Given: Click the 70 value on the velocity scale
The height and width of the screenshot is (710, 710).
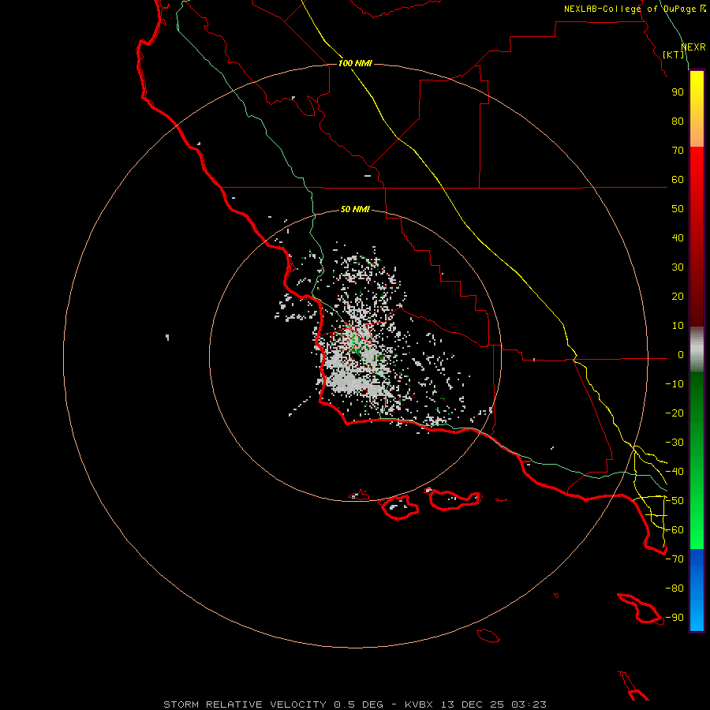Looking at the screenshot, I should [678, 151].
